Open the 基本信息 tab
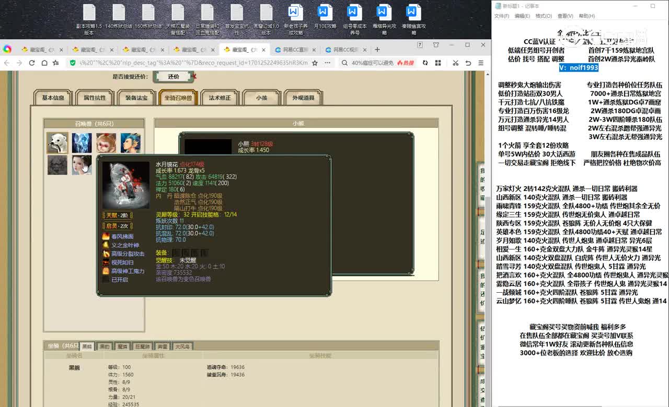This screenshot has width=669, height=407. click(x=53, y=98)
